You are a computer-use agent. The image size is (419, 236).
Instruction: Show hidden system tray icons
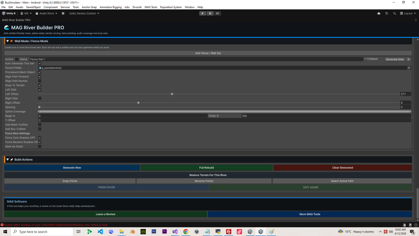point(380,232)
